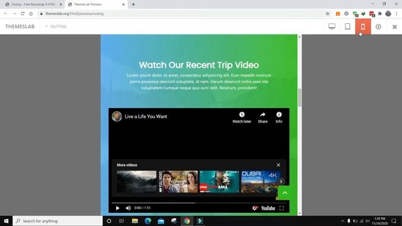Open the Windows Start menu

(x=6, y=221)
